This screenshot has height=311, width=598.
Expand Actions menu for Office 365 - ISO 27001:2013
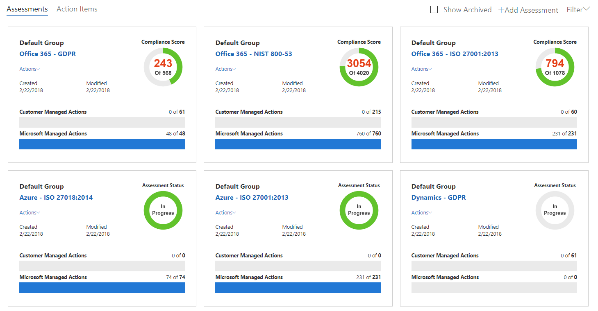click(x=422, y=69)
